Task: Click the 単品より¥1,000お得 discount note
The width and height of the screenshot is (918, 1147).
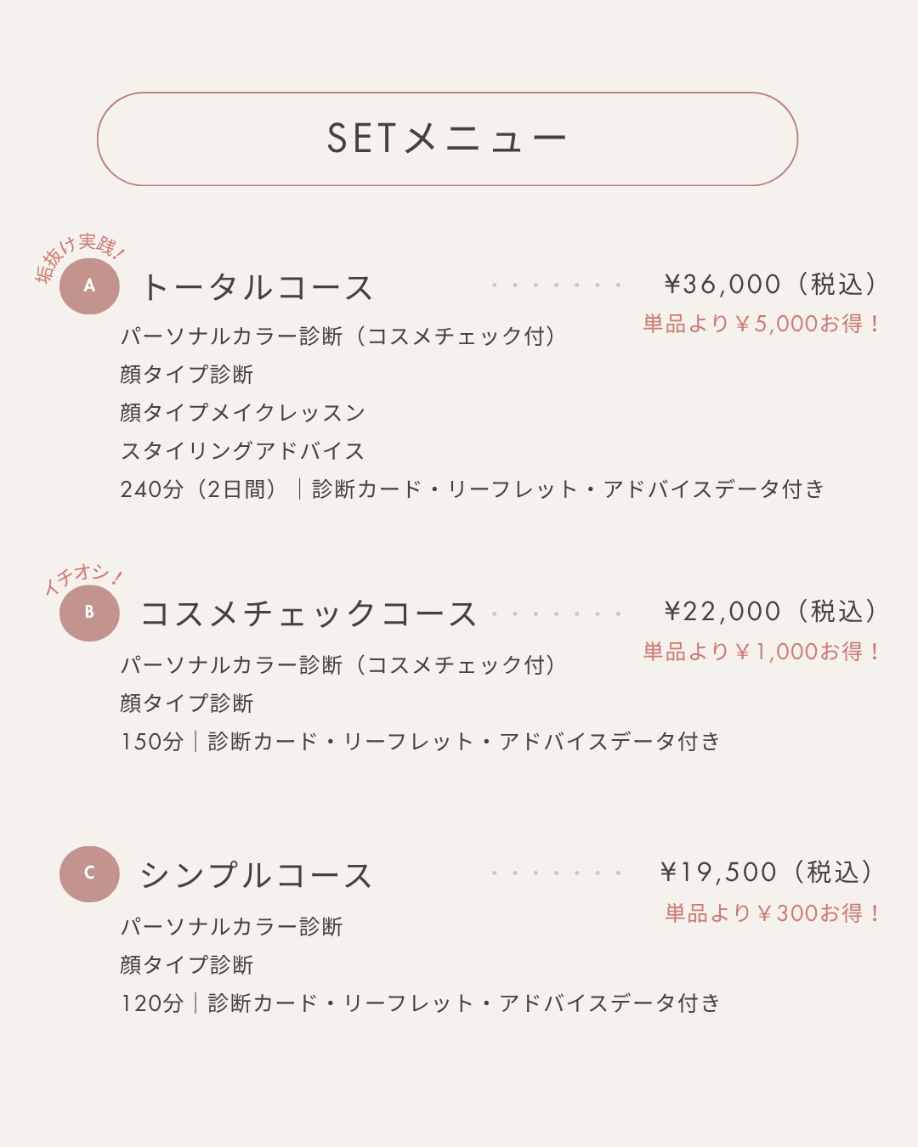Action: pyautogui.click(x=762, y=652)
